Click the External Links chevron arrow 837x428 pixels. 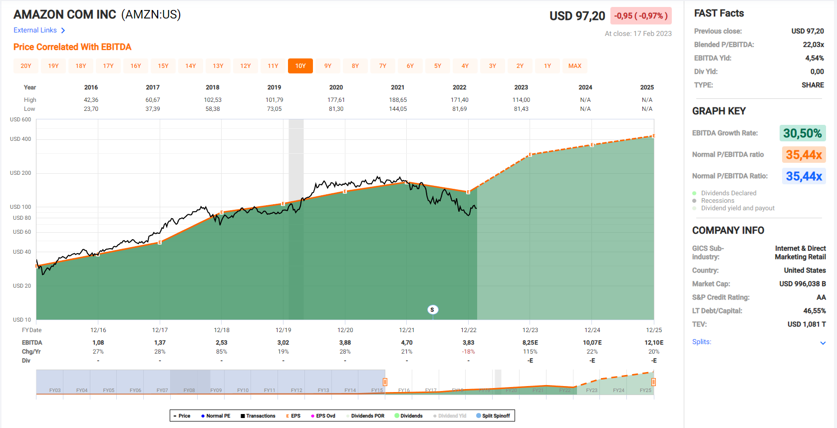[x=63, y=30]
